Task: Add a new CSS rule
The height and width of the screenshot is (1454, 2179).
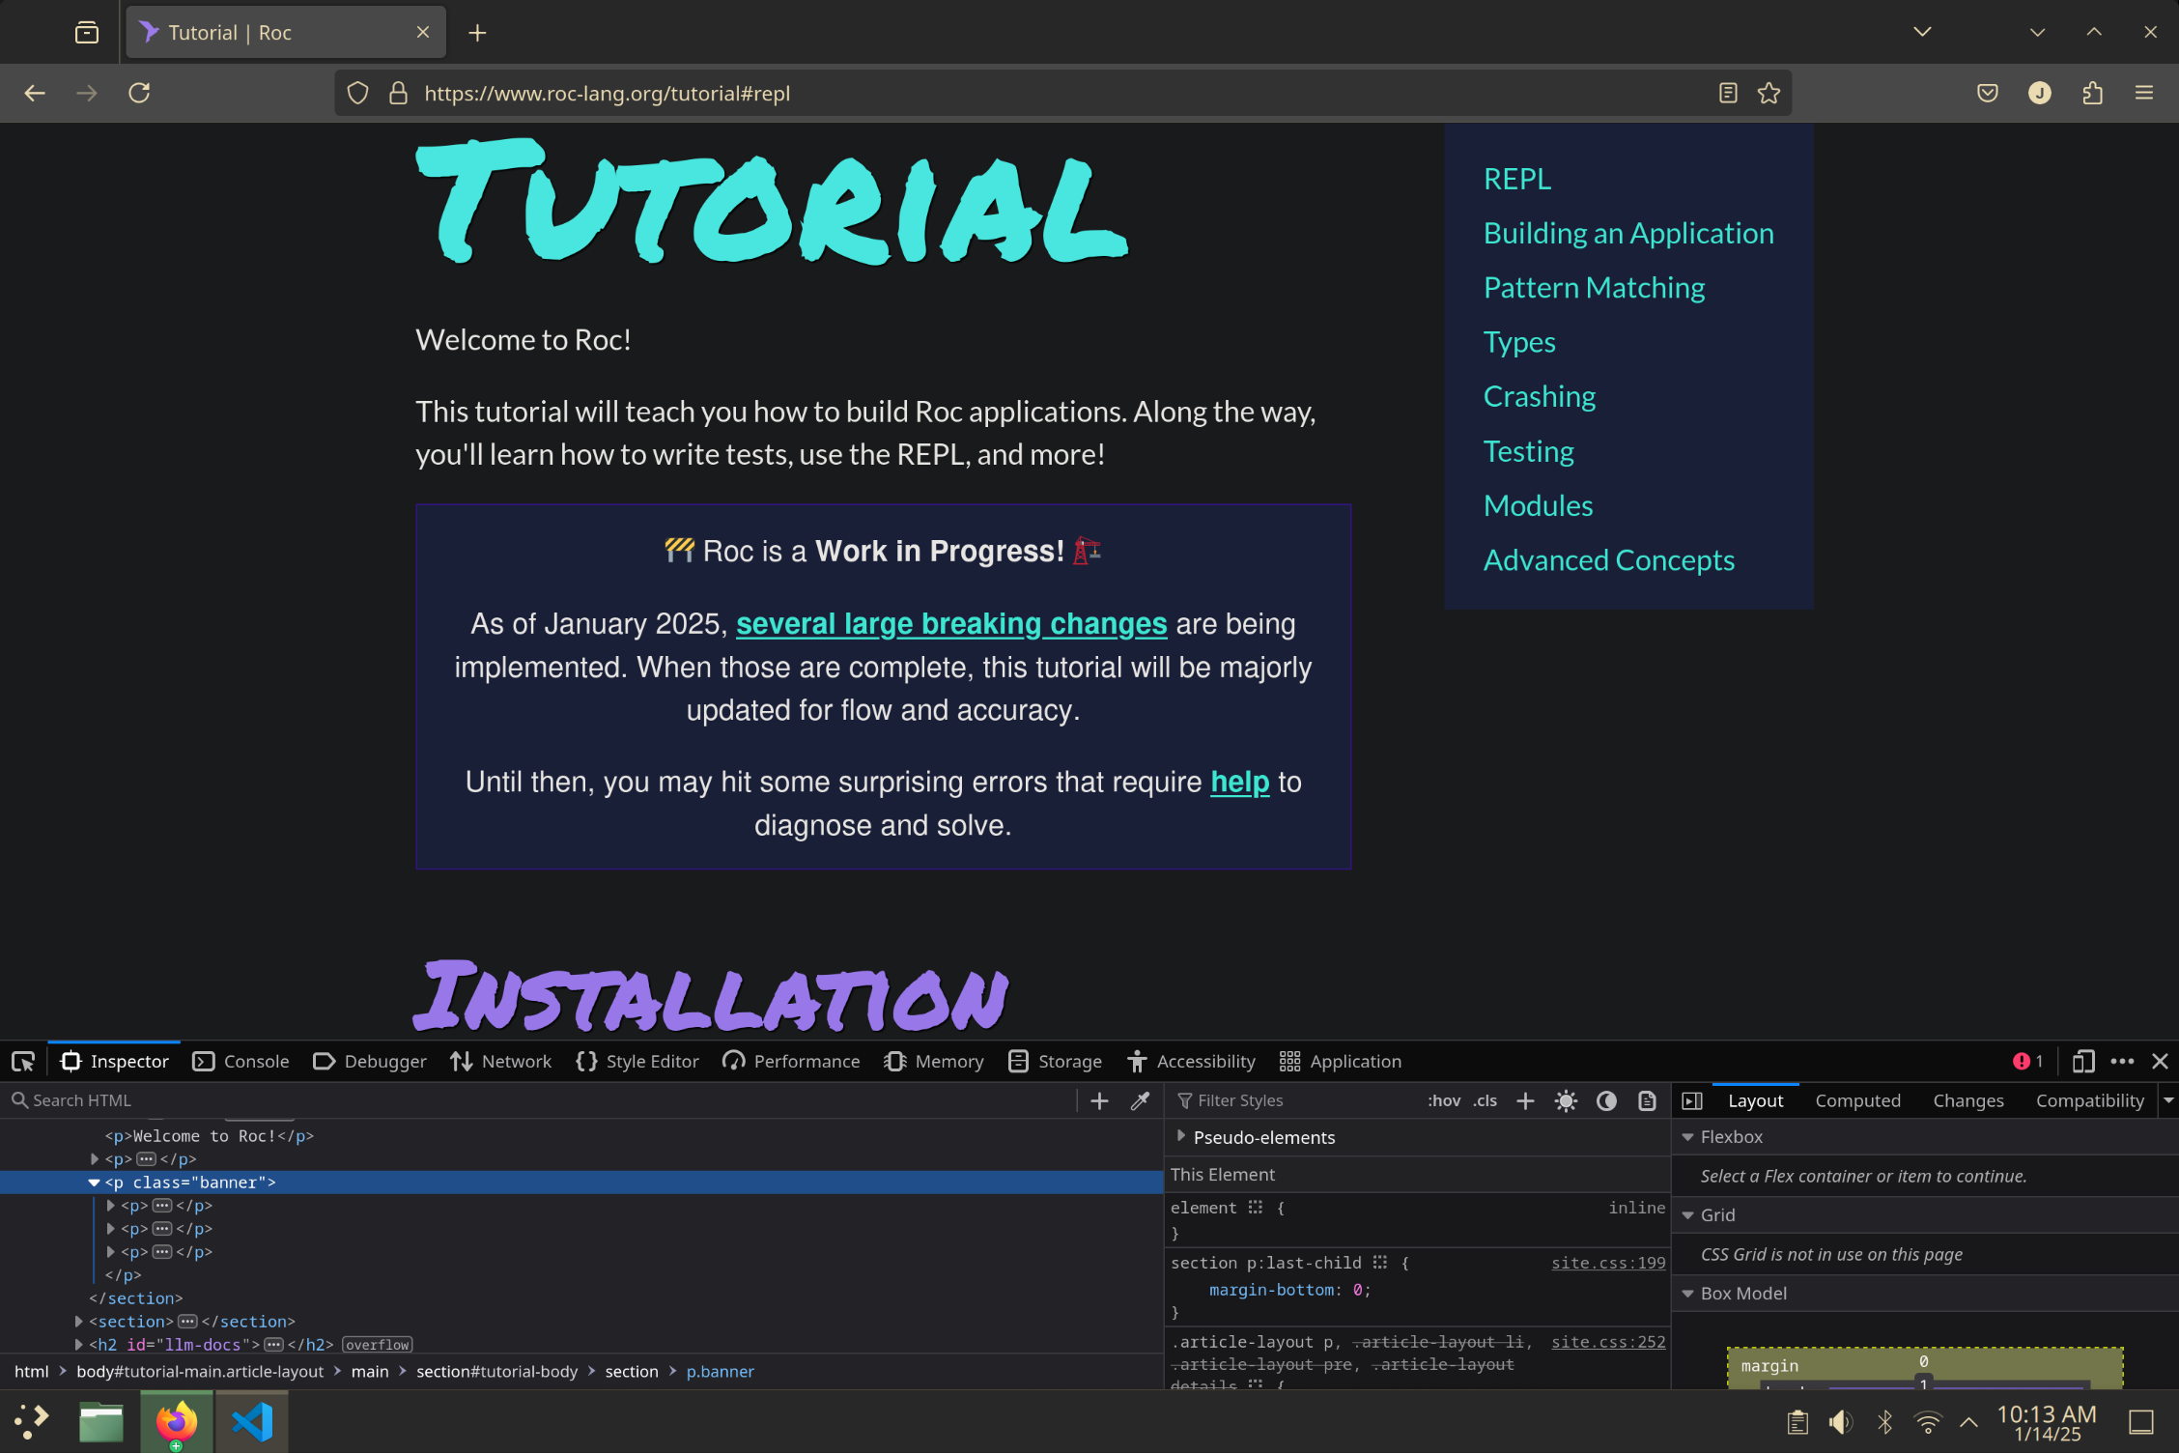Action: pyautogui.click(x=1525, y=1101)
